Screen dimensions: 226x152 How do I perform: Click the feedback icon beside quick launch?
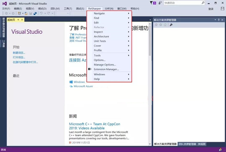[x=160, y=3]
